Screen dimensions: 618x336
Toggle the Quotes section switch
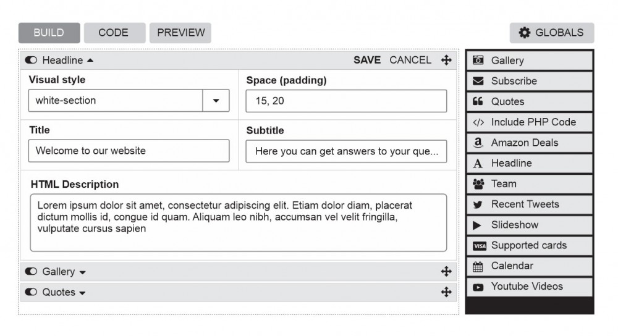coord(32,292)
